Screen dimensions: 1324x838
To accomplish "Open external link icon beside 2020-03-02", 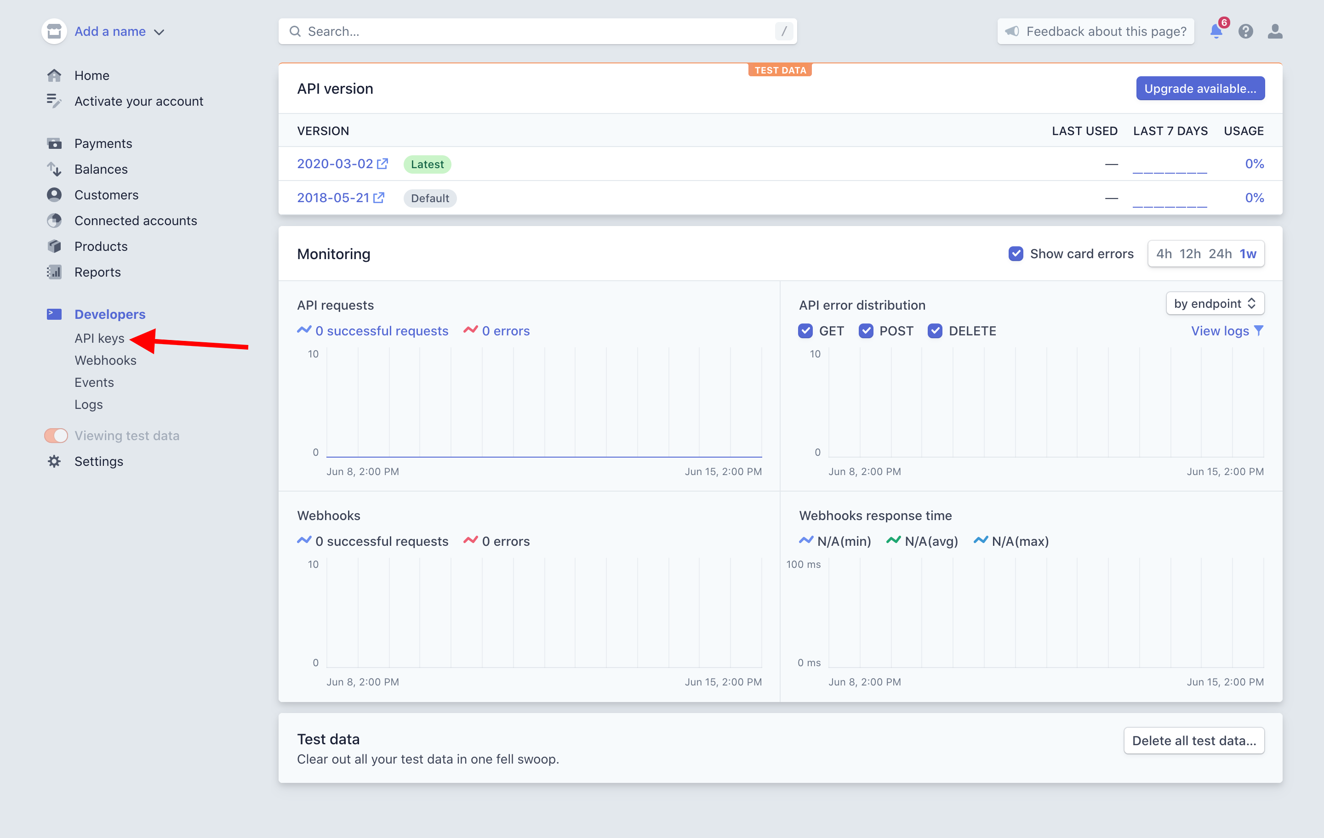I will coord(382,164).
